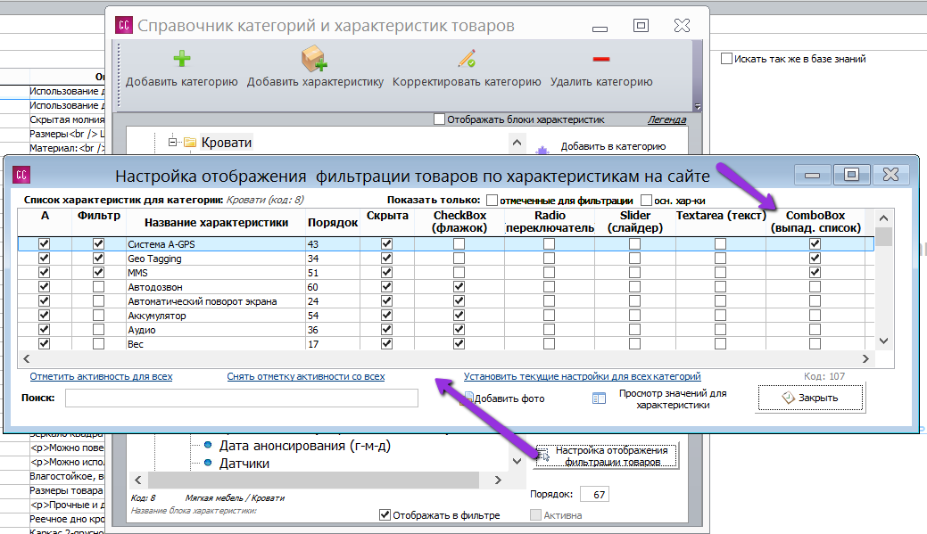Click the table's vertical scrollbar up arrow
The width and height of the screenshot is (927, 534).
pos(884,218)
